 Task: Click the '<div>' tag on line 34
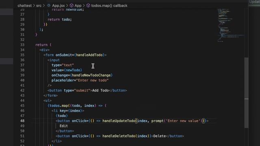pyautogui.click(x=44, y=50)
